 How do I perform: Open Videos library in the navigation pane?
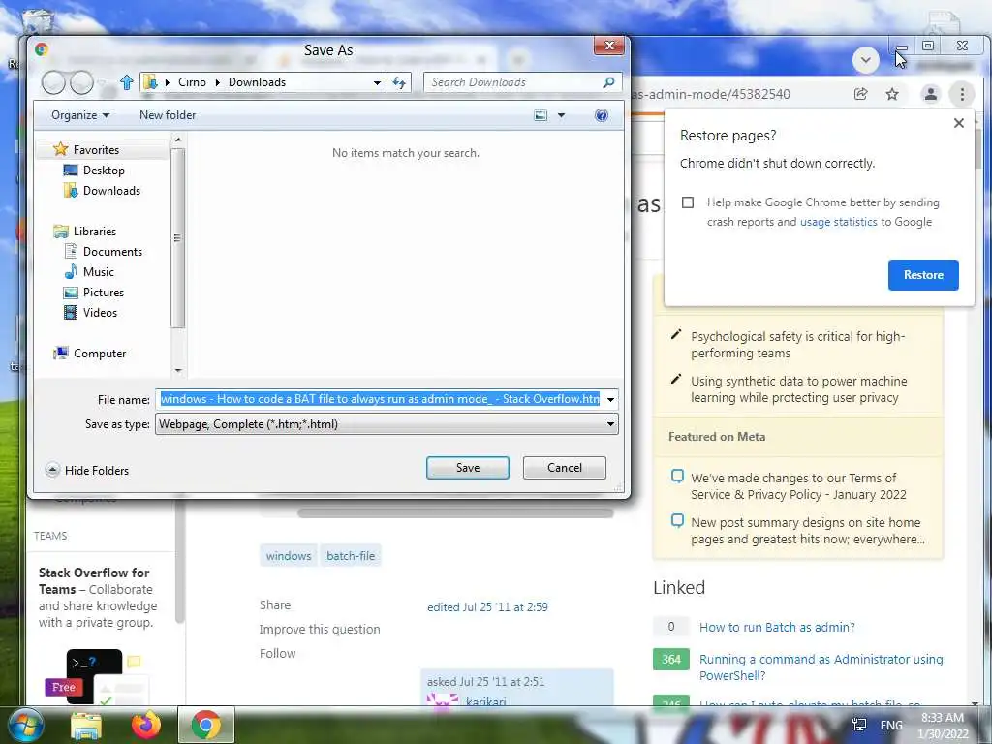pyautogui.click(x=100, y=313)
